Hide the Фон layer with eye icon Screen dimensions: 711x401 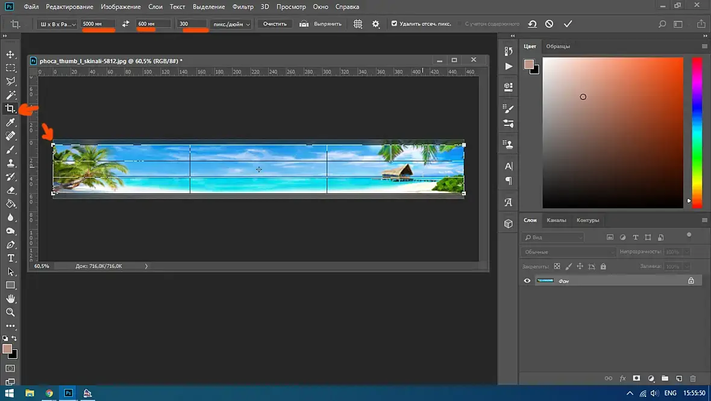pyautogui.click(x=527, y=281)
